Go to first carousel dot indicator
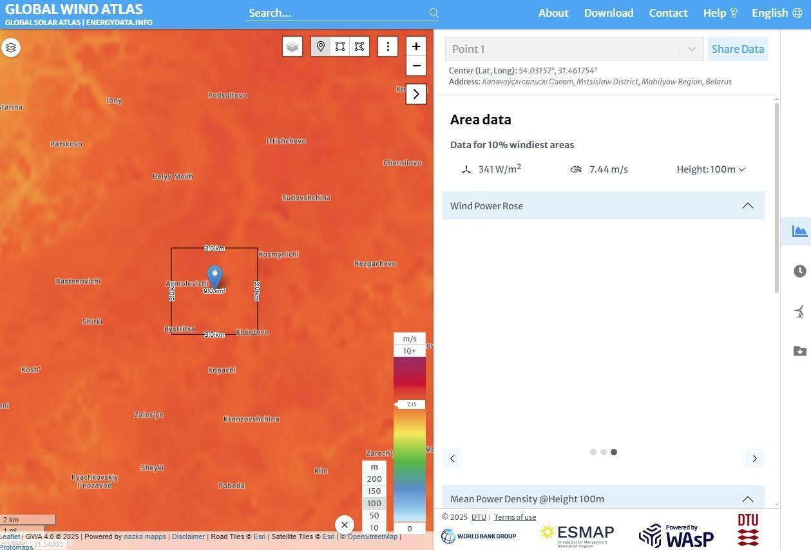 coord(593,452)
